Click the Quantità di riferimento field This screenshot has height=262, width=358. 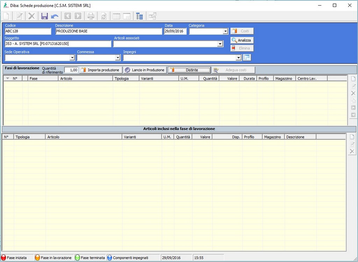click(x=71, y=70)
